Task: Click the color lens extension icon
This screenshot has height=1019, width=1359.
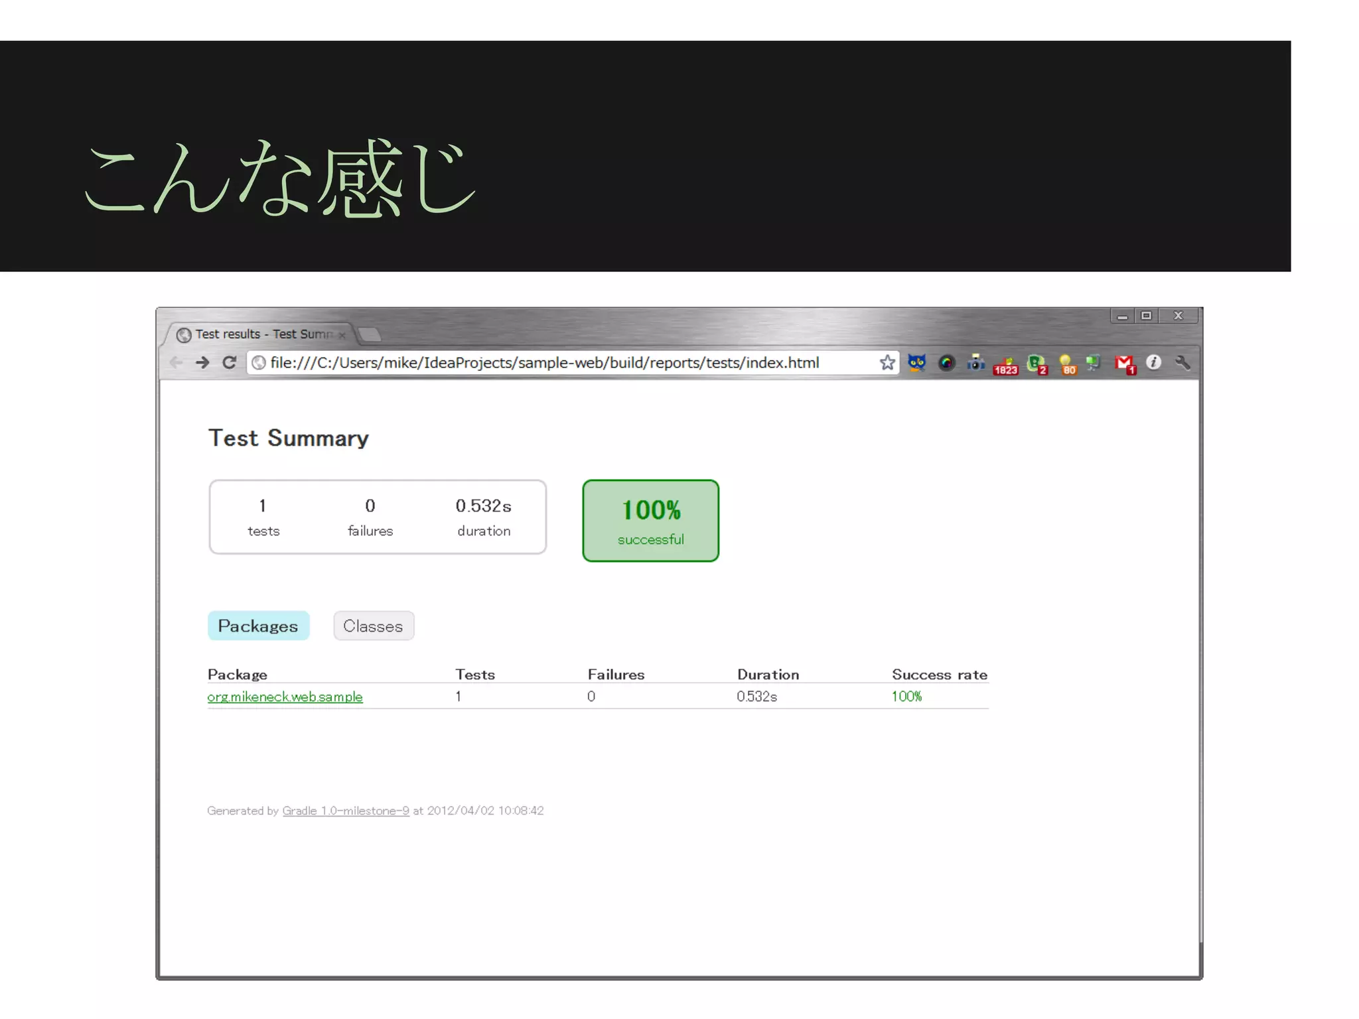Action: 947,363
